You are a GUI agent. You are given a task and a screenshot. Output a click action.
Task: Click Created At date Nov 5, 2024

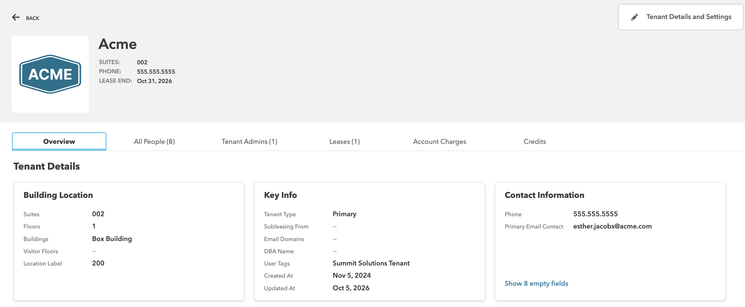click(x=352, y=275)
